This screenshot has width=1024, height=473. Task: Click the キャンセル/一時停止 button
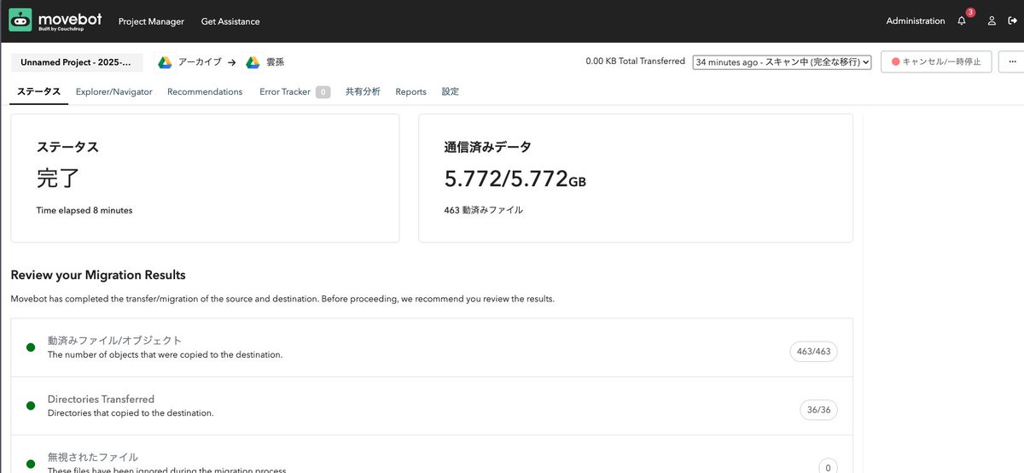click(x=936, y=61)
